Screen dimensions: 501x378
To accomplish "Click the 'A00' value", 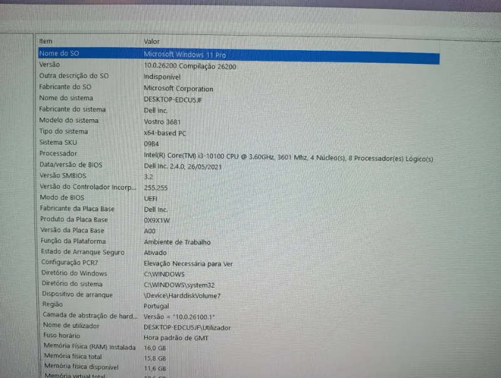I will [150, 231].
